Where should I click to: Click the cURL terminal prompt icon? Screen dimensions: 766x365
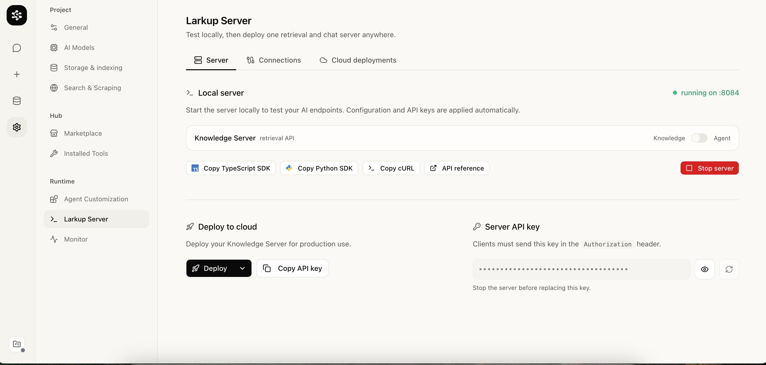(x=371, y=168)
